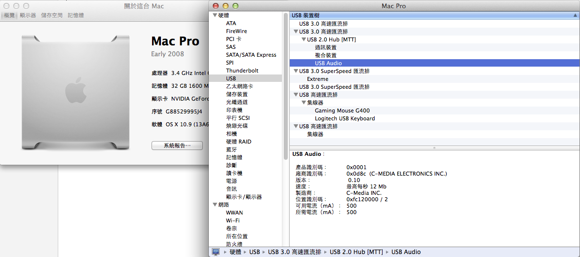Image resolution: width=580 pixels, height=257 pixels.
Task: Open the 記憶體 tab in About This Mac
Action: (x=76, y=15)
